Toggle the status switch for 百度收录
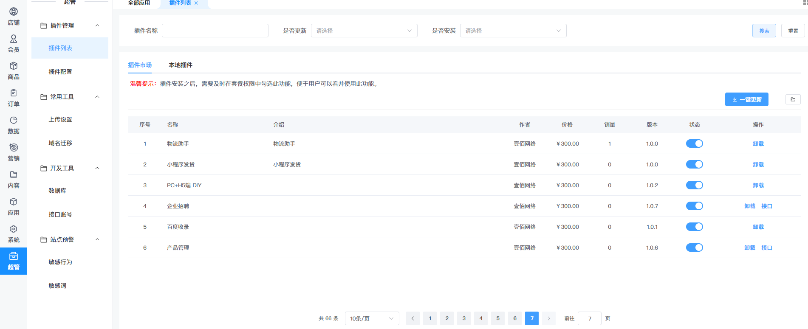This screenshot has width=808, height=329. pyautogui.click(x=695, y=227)
